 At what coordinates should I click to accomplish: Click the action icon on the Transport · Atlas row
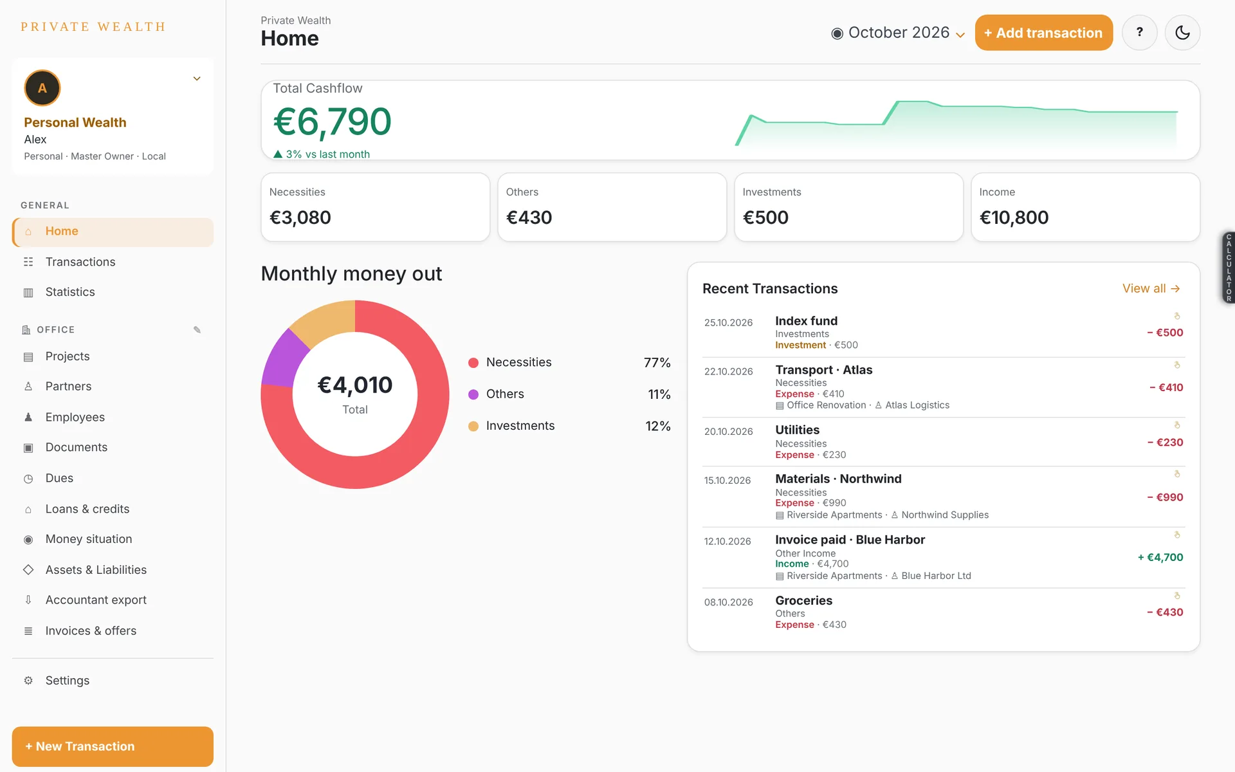(1177, 365)
